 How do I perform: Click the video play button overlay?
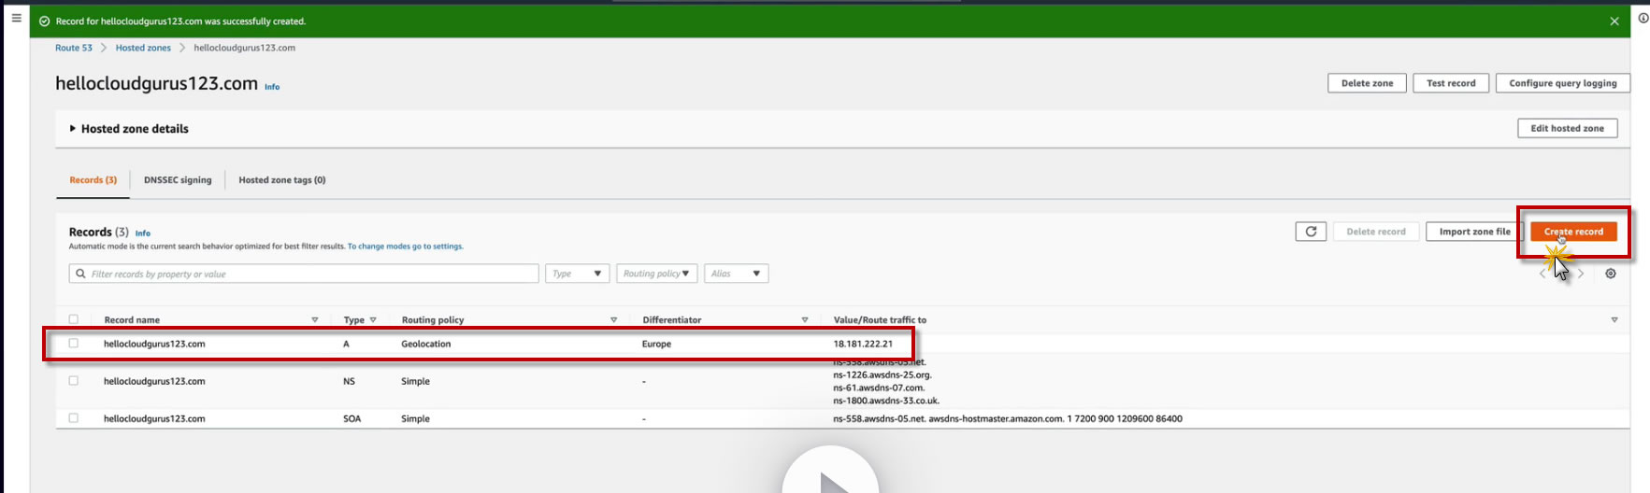click(830, 476)
